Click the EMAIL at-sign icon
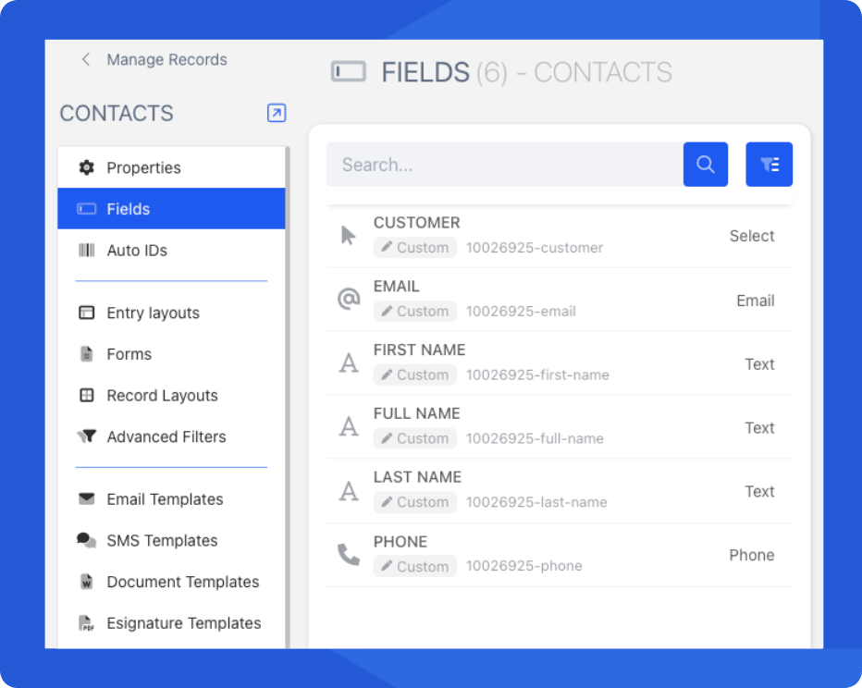 coord(349,299)
